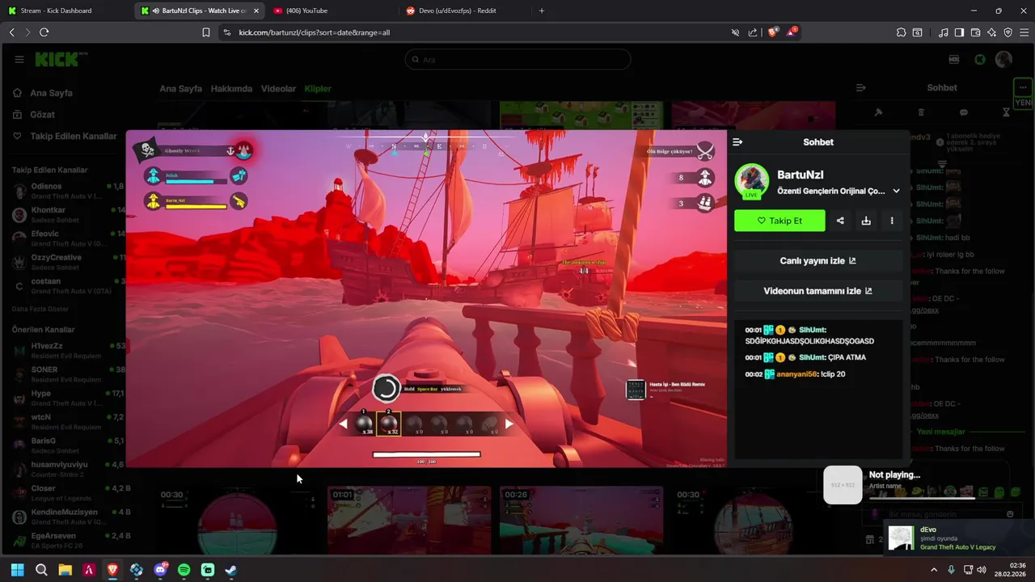
Task: Open browser extensions puzzle icon
Action: point(901,32)
